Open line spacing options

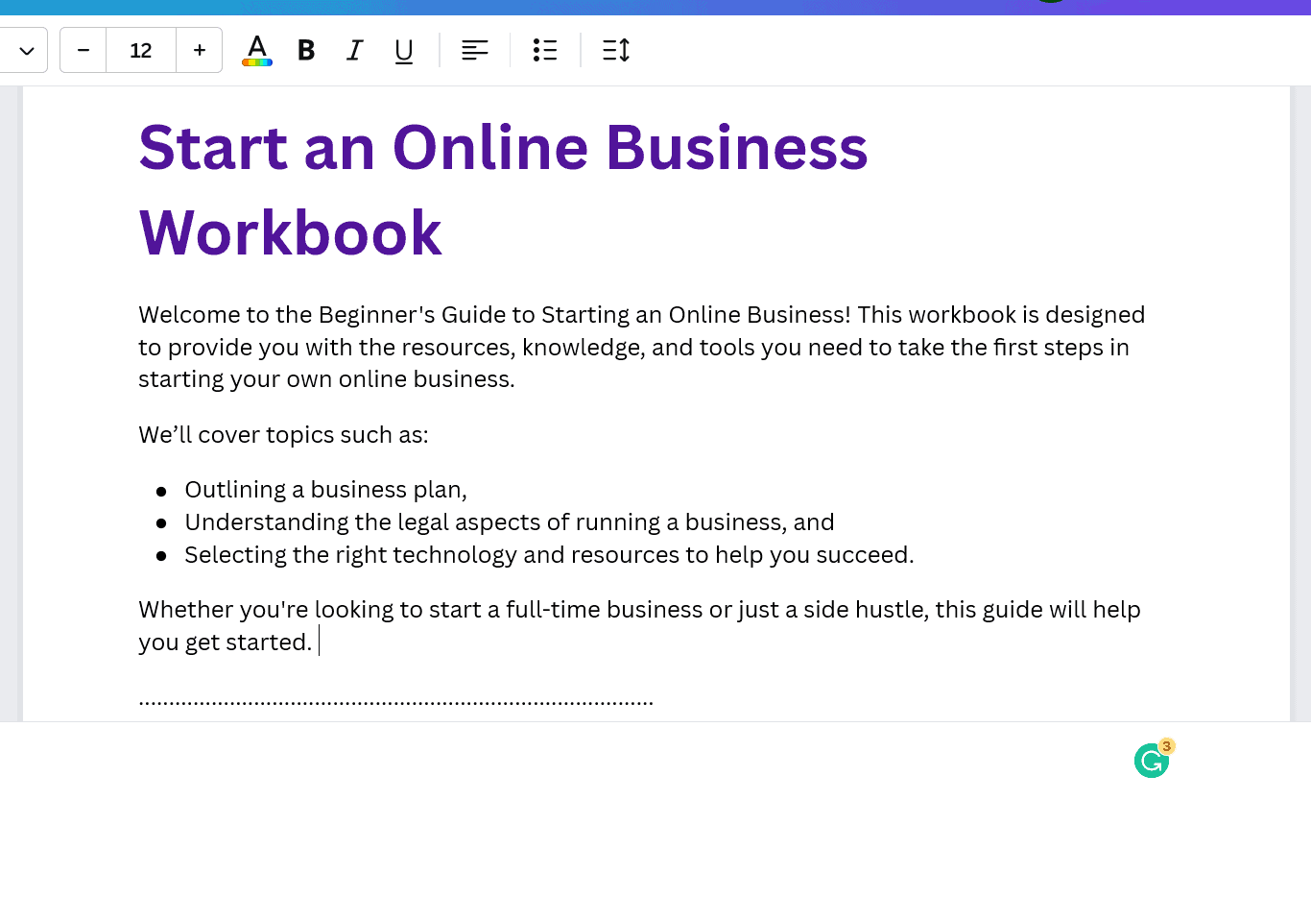(x=616, y=50)
